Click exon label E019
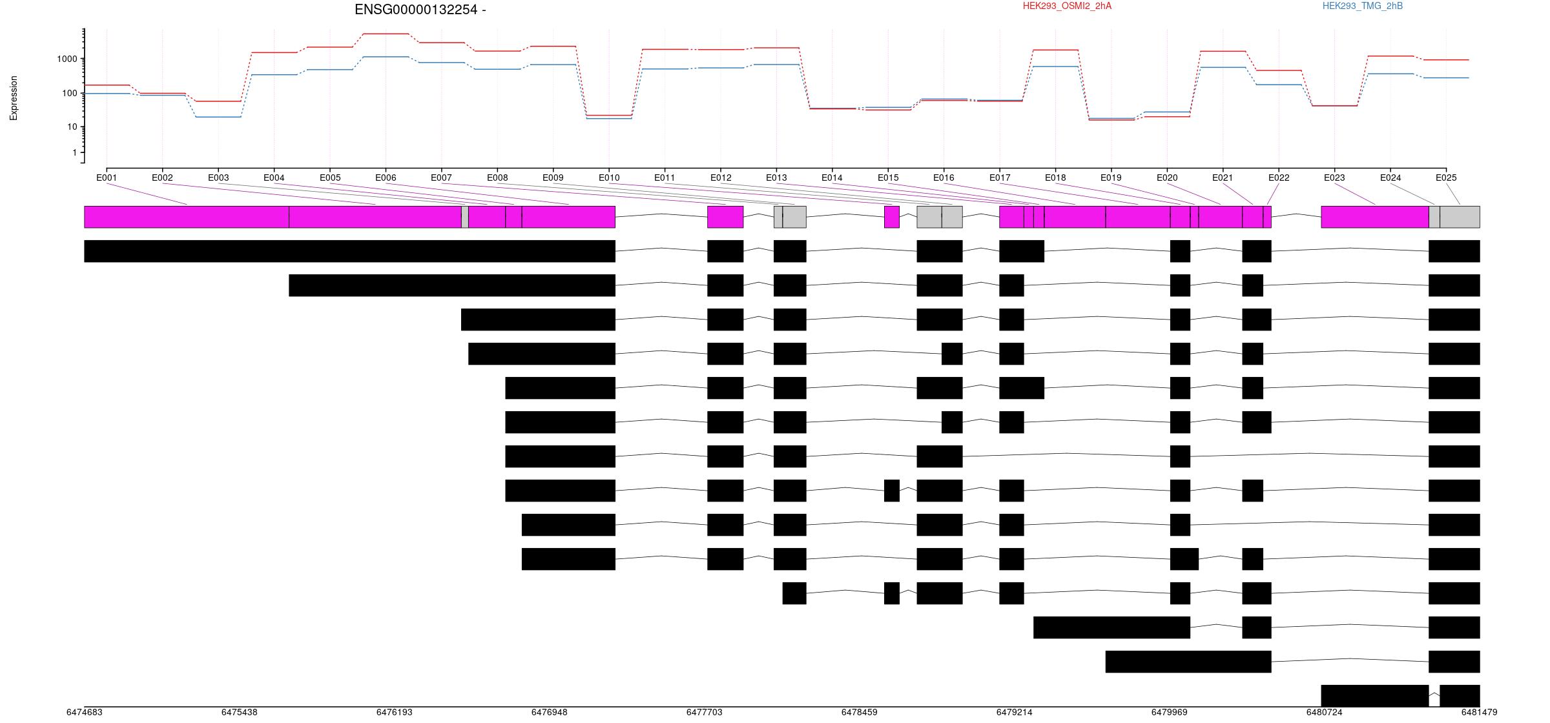The height and width of the screenshot is (723, 1550). click(x=1111, y=178)
